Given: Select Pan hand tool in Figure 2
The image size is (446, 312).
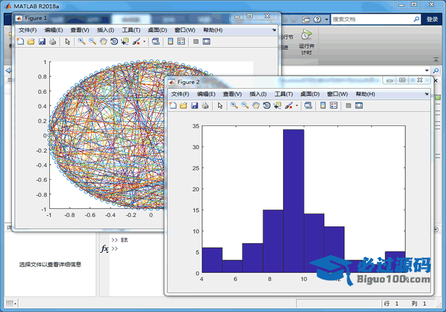Looking at the screenshot, I should pos(255,105).
